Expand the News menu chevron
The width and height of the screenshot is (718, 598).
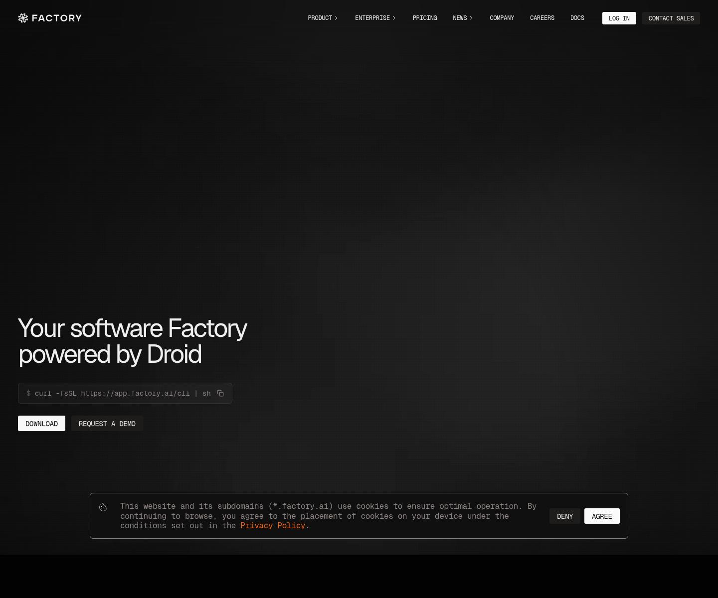[471, 18]
